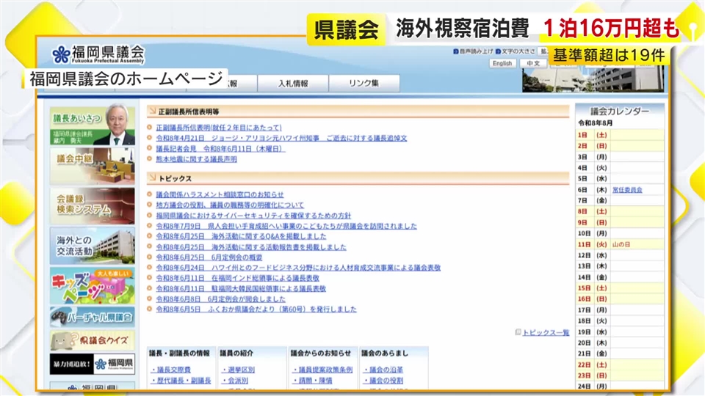Click the 令和8年8月 calendar month label
705x396 pixels.
click(x=596, y=123)
